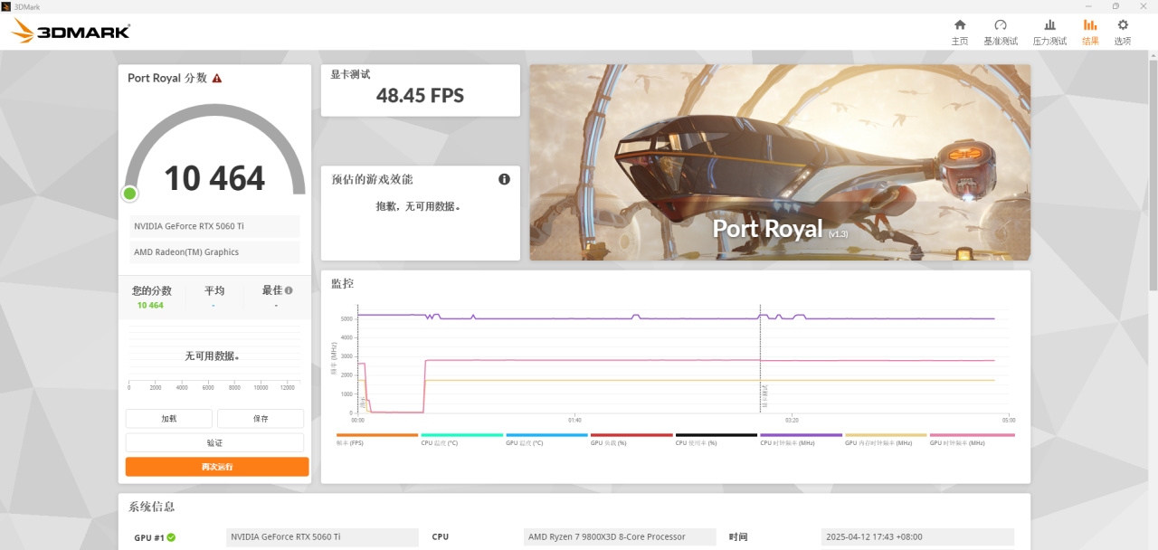This screenshot has height=550, width=1158.
Task: Click the info icon next to 最佳
Action: pos(289,290)
